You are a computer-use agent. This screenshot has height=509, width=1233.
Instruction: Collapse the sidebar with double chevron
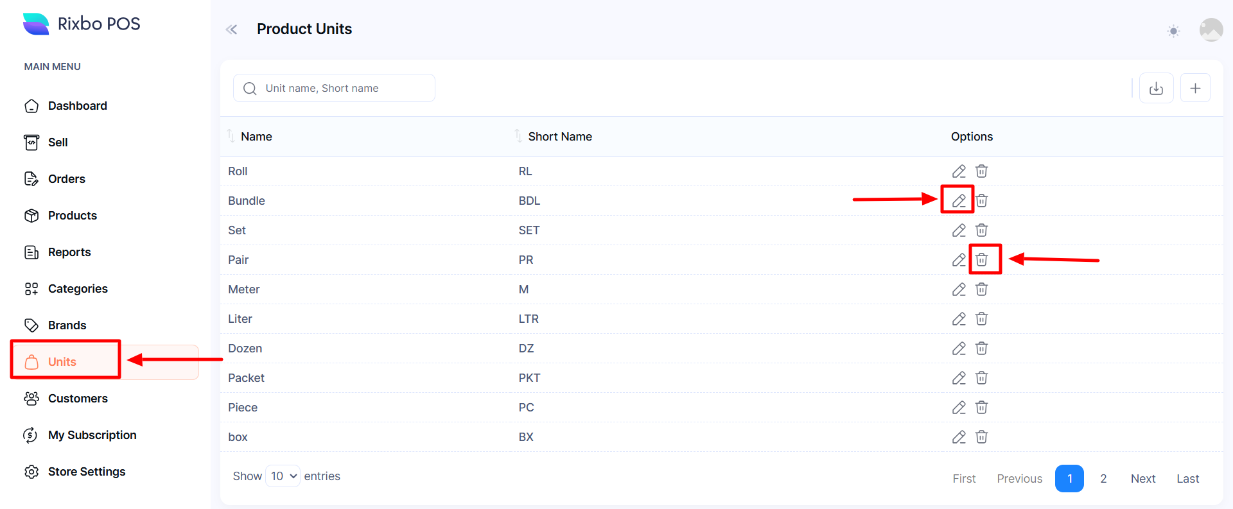[232, 30]
